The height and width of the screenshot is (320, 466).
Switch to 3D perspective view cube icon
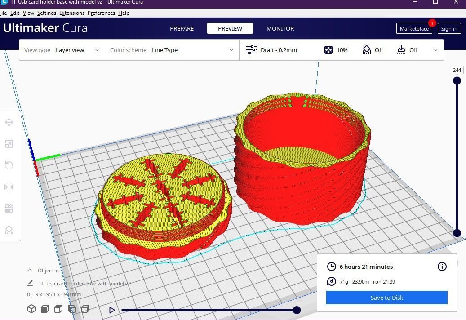(31, 309)
